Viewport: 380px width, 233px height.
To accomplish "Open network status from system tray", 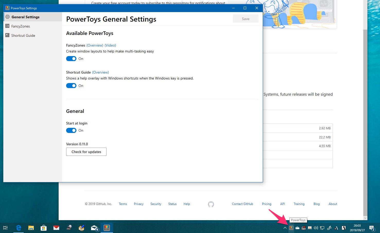I will [x=322, y=228].
